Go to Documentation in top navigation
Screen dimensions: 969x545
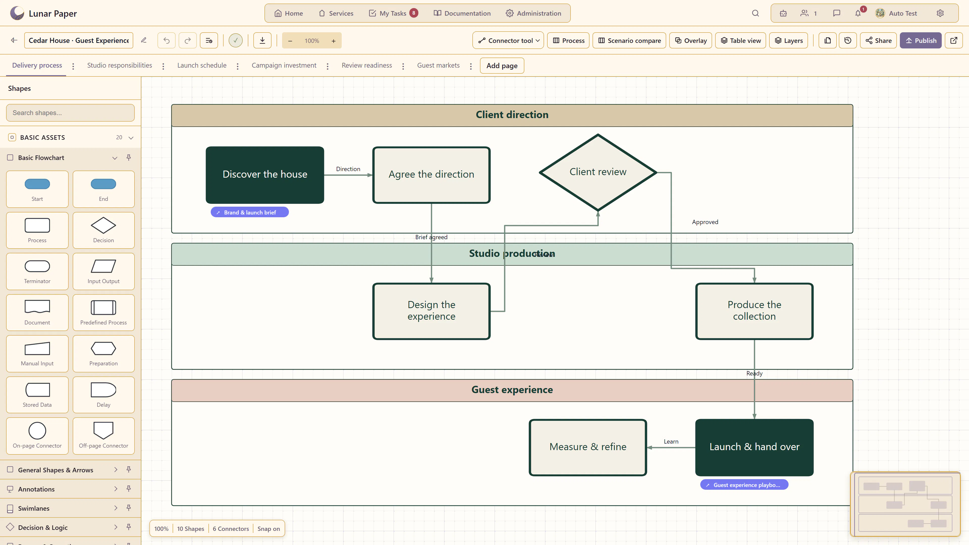(462, 13)
